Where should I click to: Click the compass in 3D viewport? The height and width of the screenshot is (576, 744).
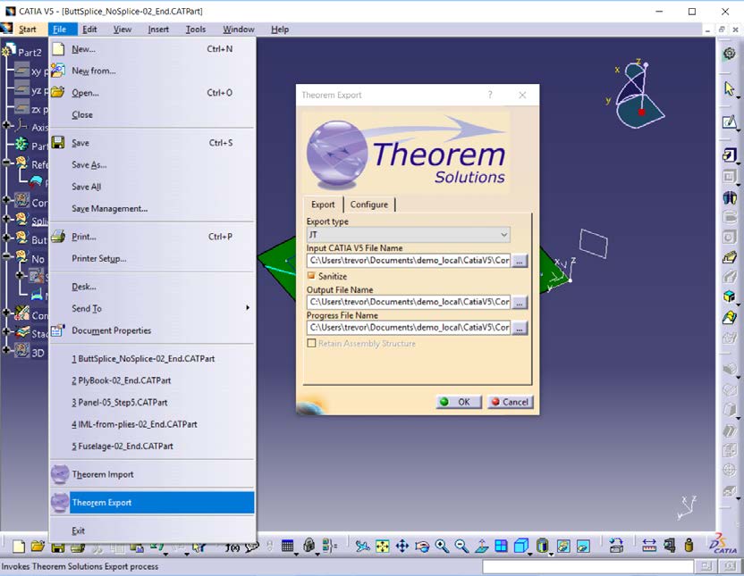[636, 95]
